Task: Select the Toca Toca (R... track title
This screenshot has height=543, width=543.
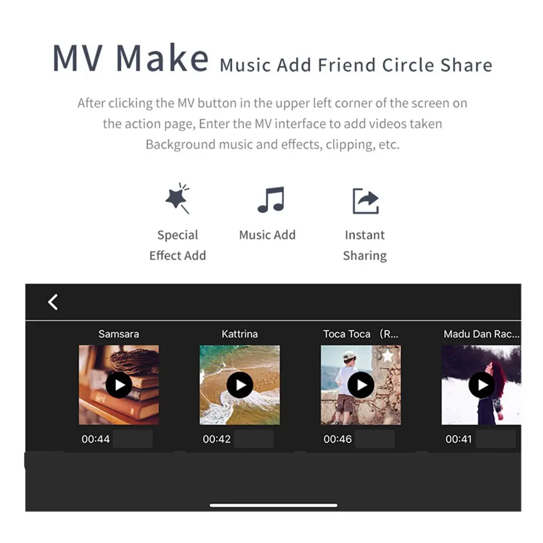Action: click(x=361, y=334)
